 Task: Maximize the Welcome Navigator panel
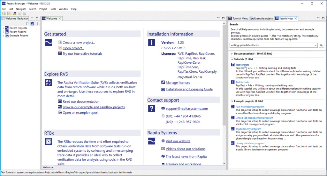coord(37,18)
